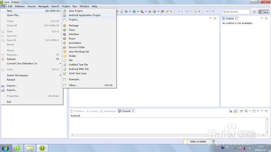Click the yellow Back navigation arrow
This screenshot has height=152, width=271.
195,12
